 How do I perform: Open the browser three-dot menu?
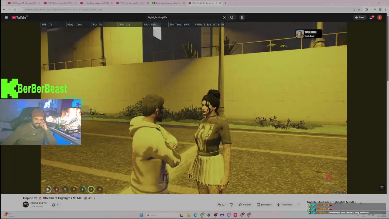click(385, 9)
